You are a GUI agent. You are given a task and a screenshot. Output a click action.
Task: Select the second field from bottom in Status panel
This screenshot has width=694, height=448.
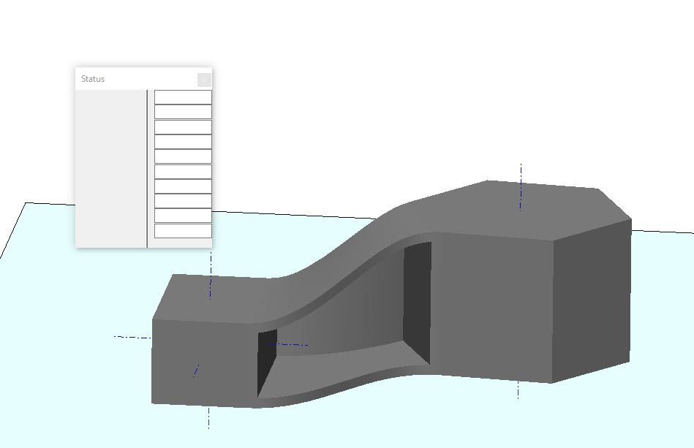[183, 216]
